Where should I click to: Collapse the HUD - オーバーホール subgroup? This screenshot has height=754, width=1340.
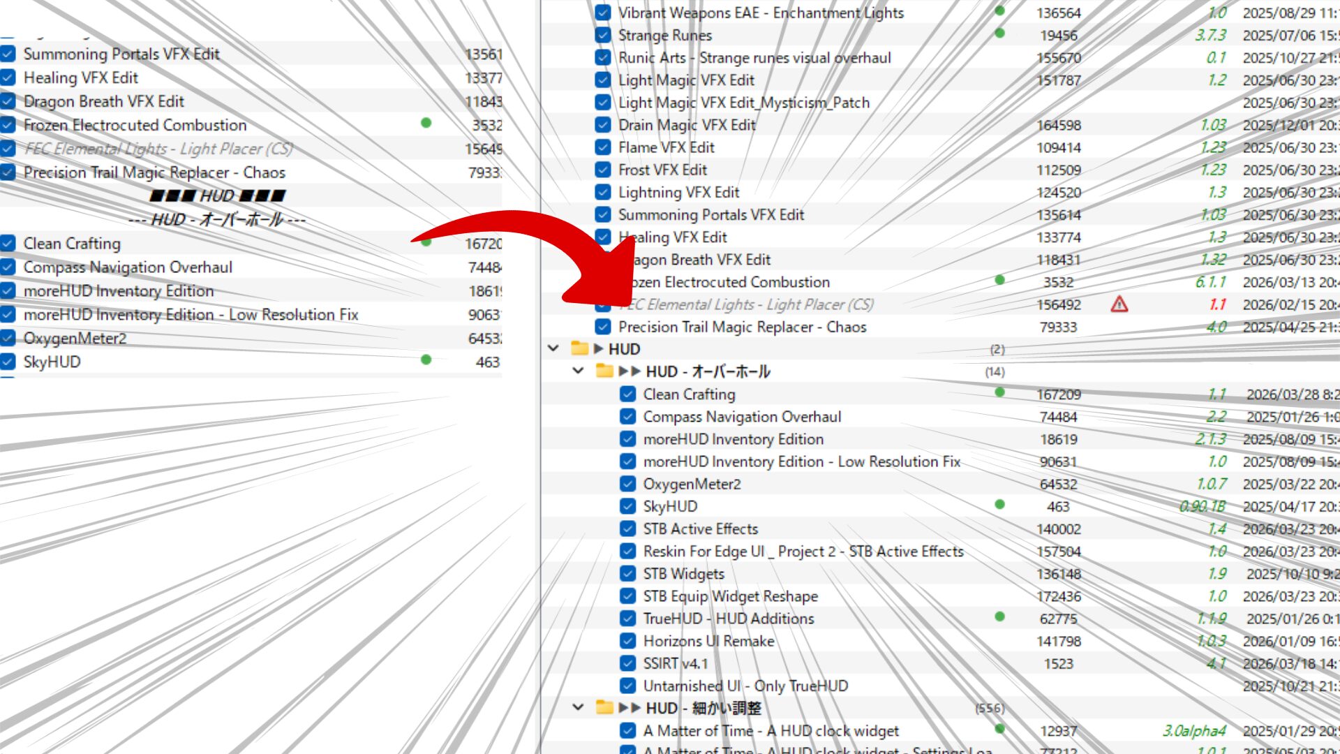[x=578, y=371]
